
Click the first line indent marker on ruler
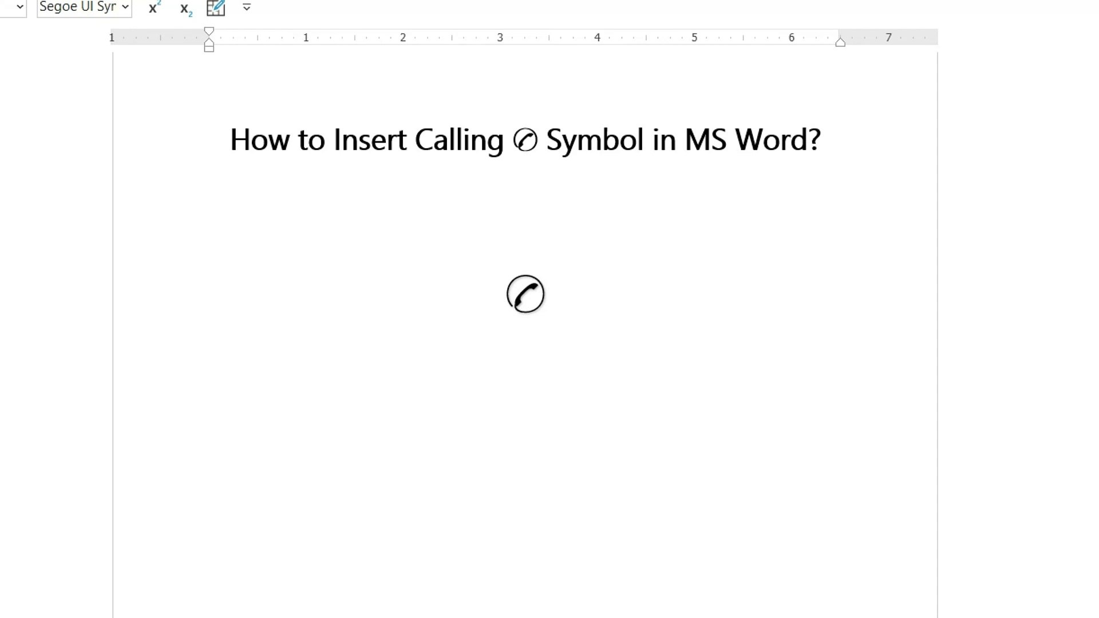tap(209, 31)
